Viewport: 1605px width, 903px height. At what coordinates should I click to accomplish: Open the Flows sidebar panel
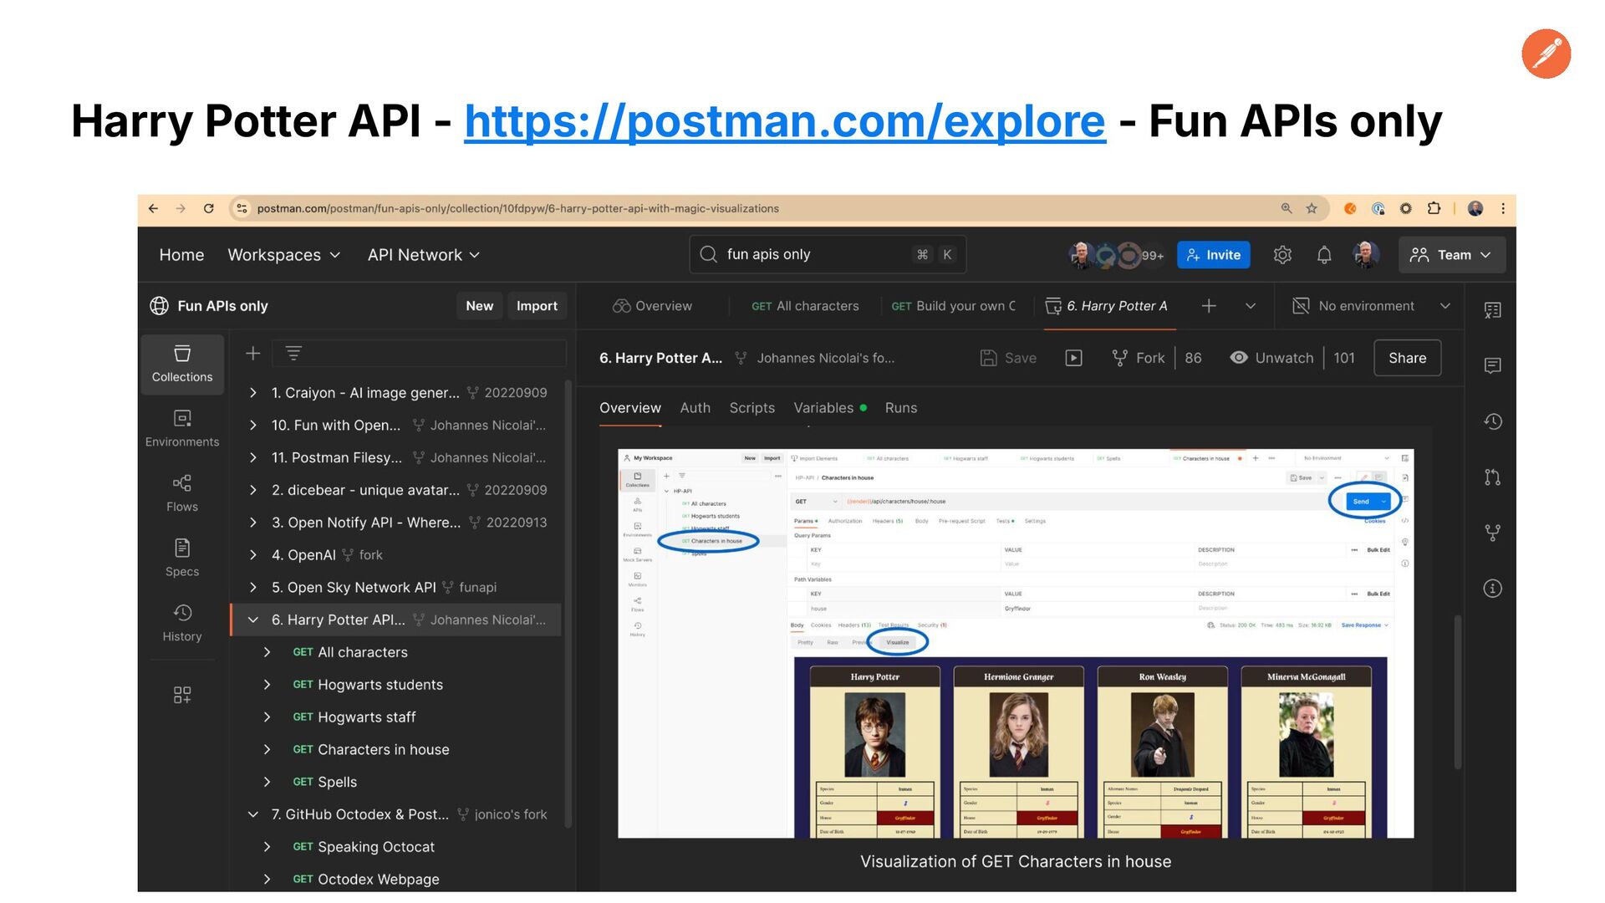click(182, 493)
